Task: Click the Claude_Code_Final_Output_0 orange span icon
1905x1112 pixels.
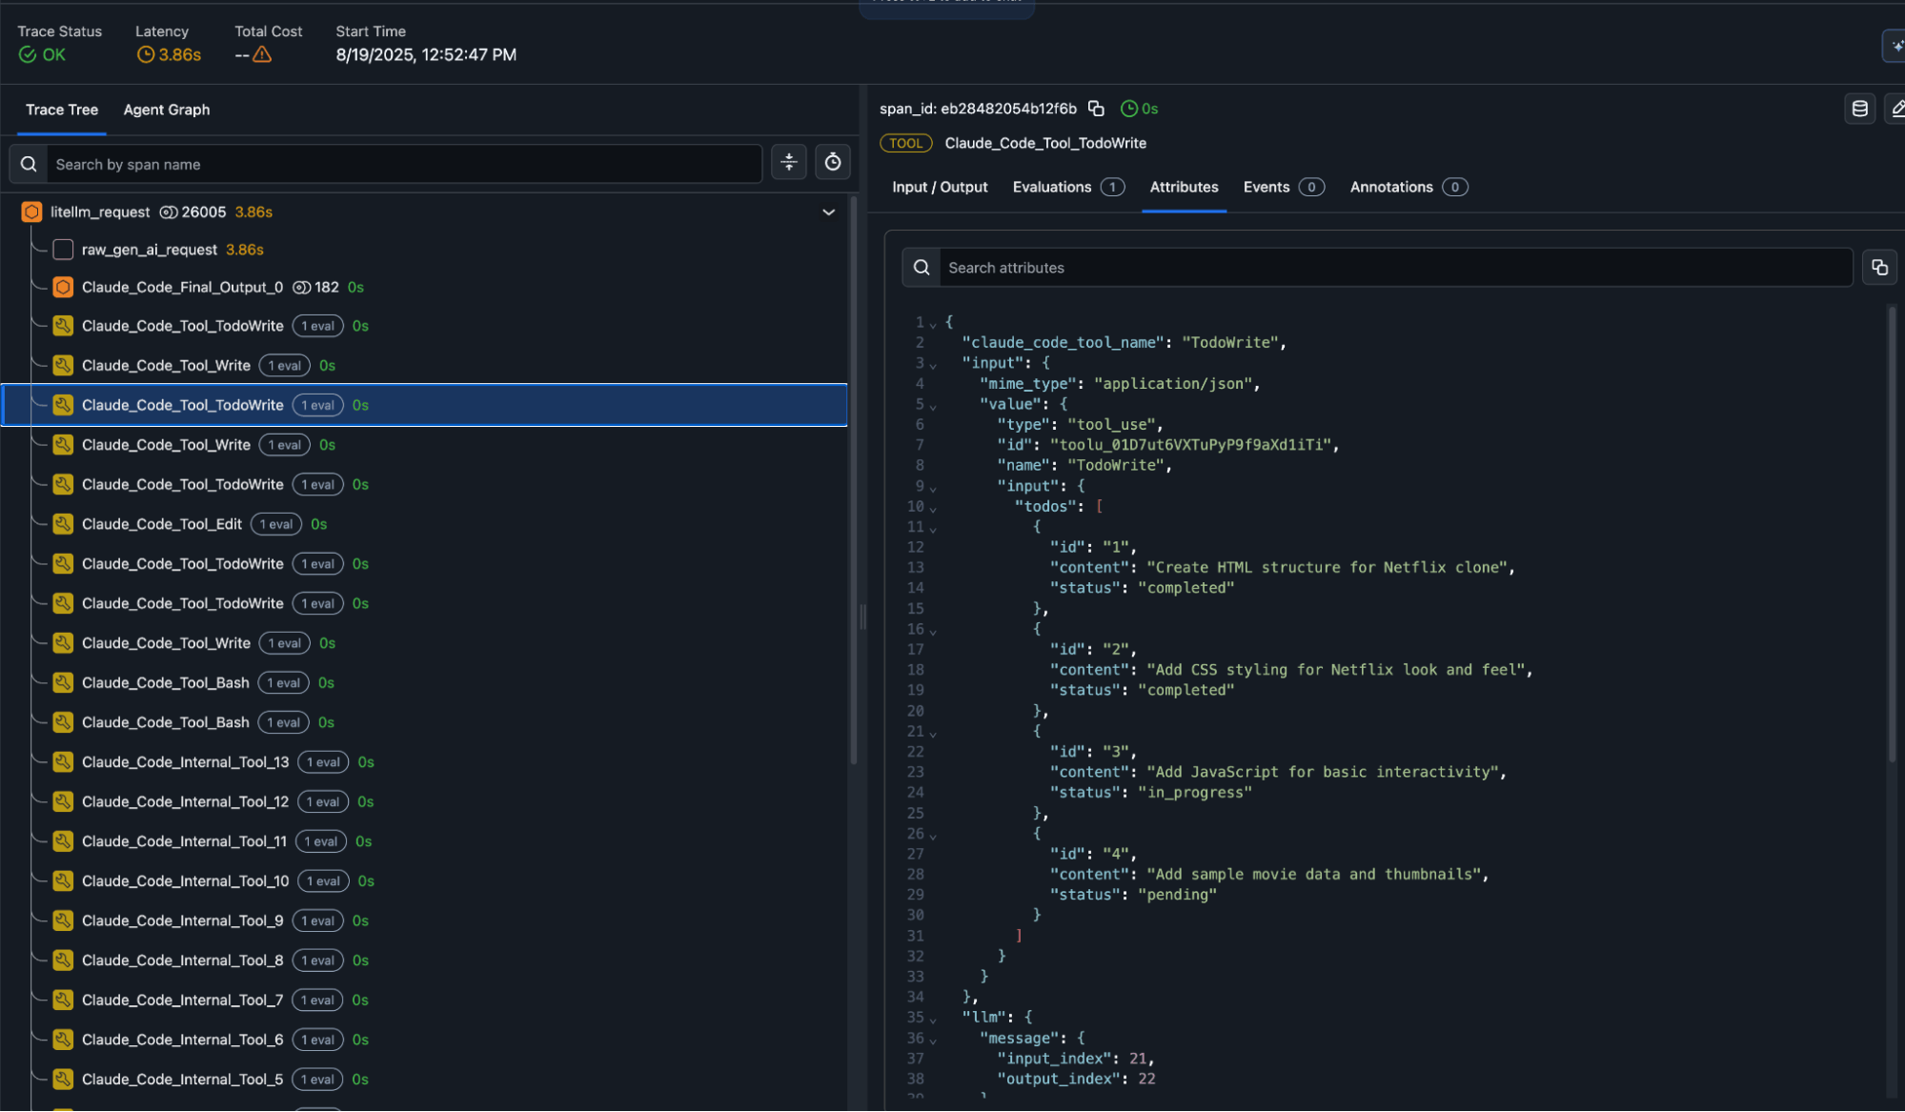Action: click(x=63, y=287)
